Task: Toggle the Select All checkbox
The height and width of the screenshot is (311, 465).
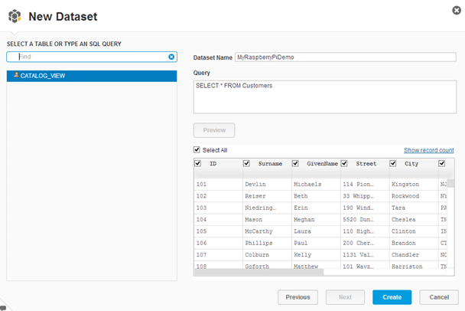Action: (x=198, y=150)
